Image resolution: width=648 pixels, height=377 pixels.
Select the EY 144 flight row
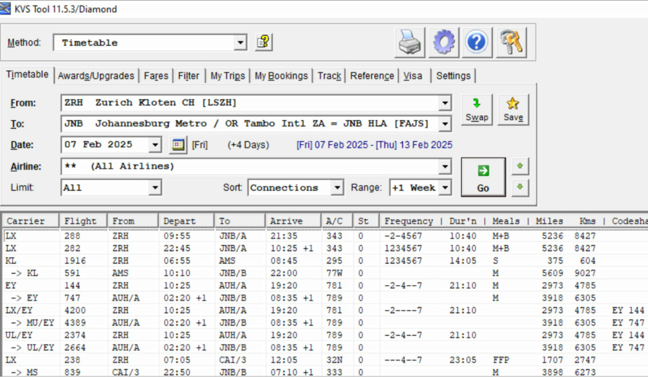[325, 285]
